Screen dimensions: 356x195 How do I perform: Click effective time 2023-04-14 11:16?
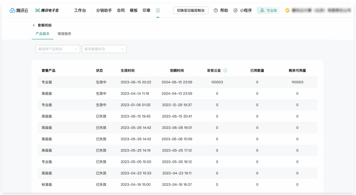[135, 93]
